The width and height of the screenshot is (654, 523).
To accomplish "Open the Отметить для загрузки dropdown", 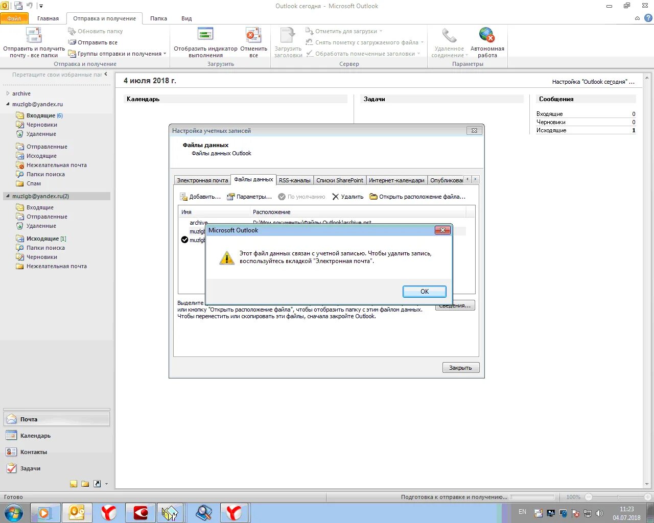I will [344, 31].
